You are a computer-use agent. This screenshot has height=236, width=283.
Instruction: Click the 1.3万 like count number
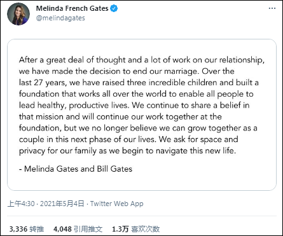coord(120,229)
